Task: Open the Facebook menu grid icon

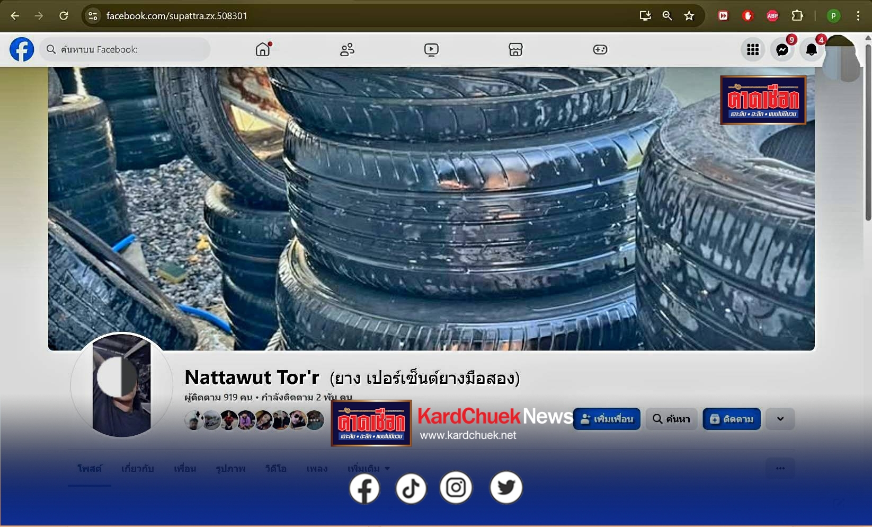Action: [753, 50]
